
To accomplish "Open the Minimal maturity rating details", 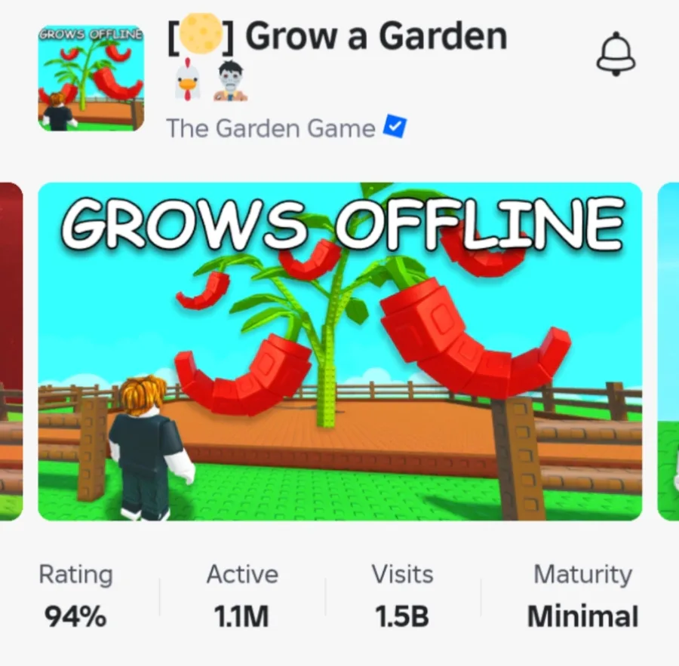I will click(x=583, y=615).
